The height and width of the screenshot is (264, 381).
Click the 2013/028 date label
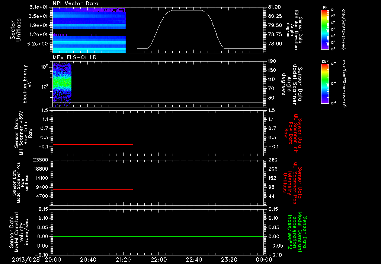coord(26,260)
